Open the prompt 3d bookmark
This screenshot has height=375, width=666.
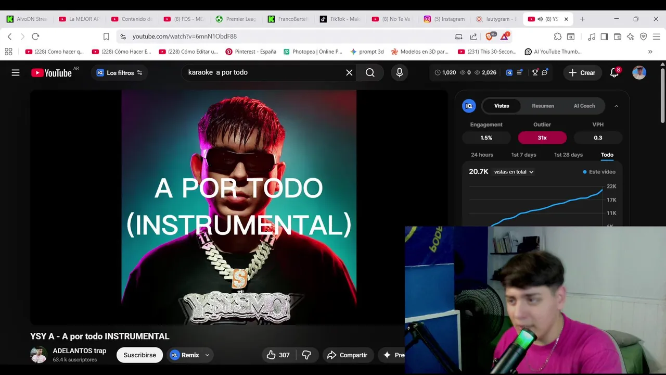click(x=367, y=52)
